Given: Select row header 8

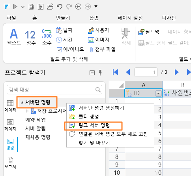Looking at the screenshot, I should 117,157.
